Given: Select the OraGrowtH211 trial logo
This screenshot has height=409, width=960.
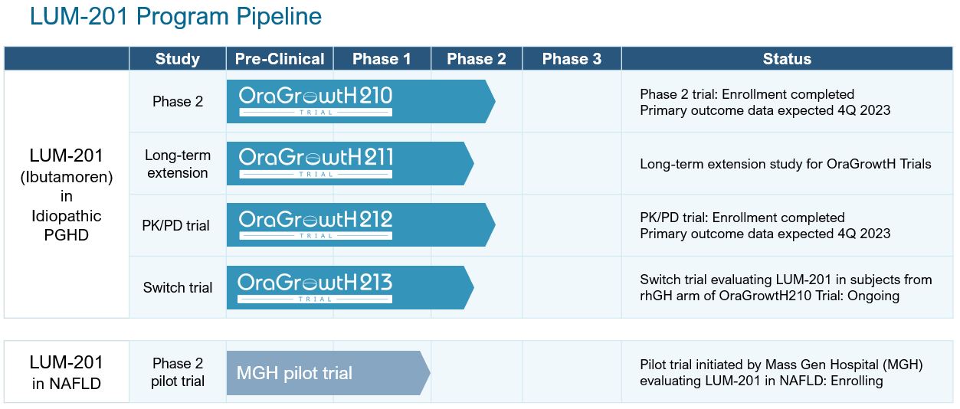Looking at the screenshot, I should click(x=316, y=162).
